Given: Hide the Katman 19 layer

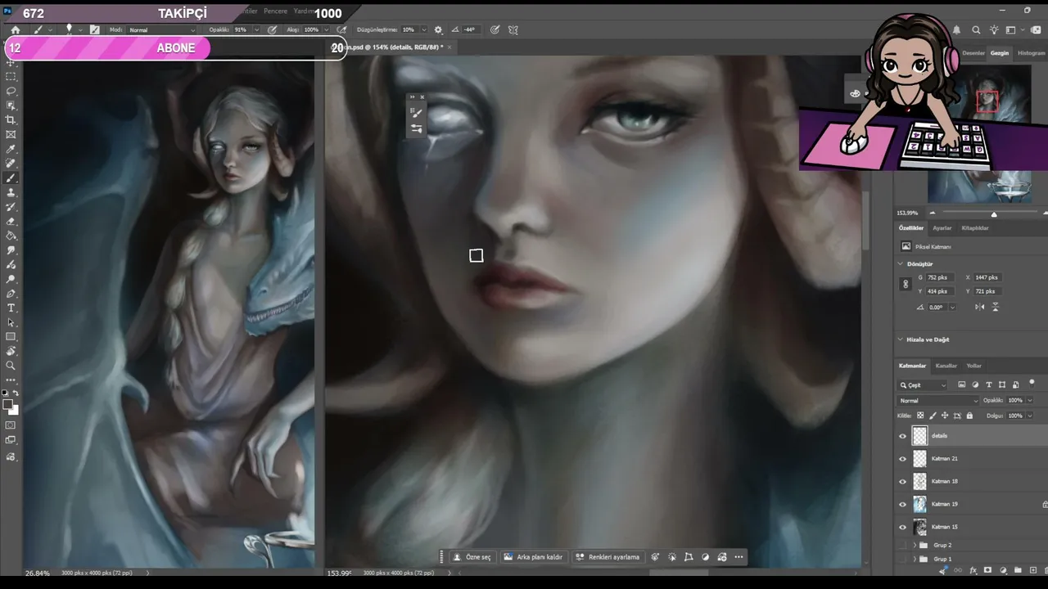Looking at the screenshot, I should [903, 505].
